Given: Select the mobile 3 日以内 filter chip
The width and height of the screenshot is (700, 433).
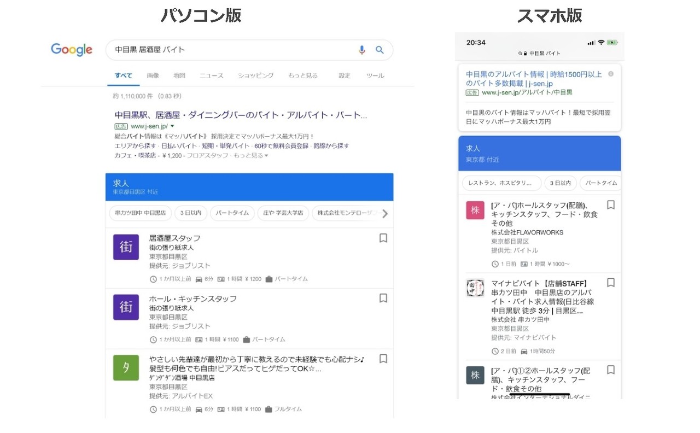Looking at the screenshot, I should tap(561, 183).
